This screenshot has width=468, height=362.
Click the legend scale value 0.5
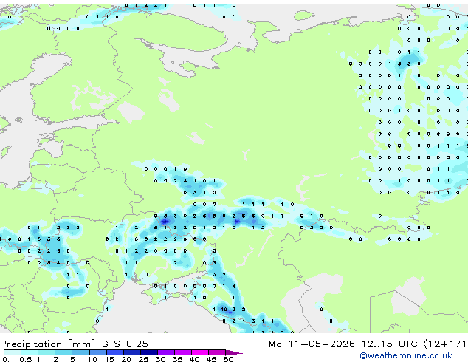click(x=26, y=359)
